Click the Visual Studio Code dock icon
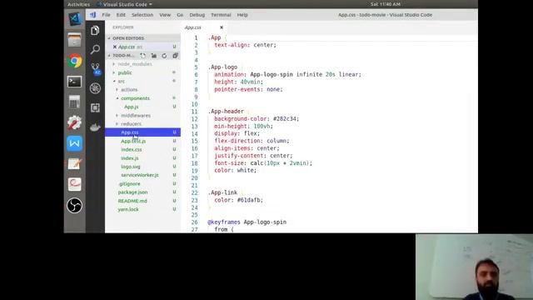 coord(74,18)
